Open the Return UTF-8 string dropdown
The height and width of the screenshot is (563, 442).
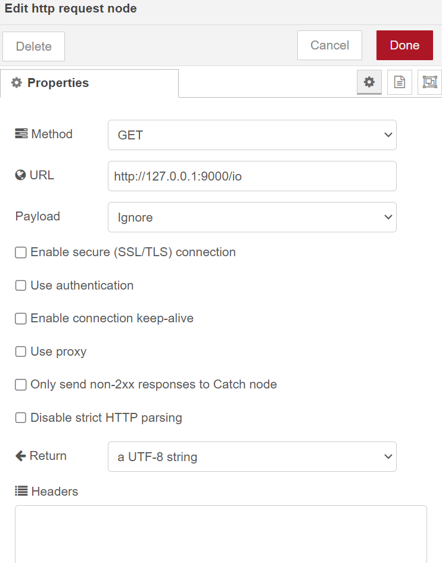pyautogui.click(x=251, y=457)
